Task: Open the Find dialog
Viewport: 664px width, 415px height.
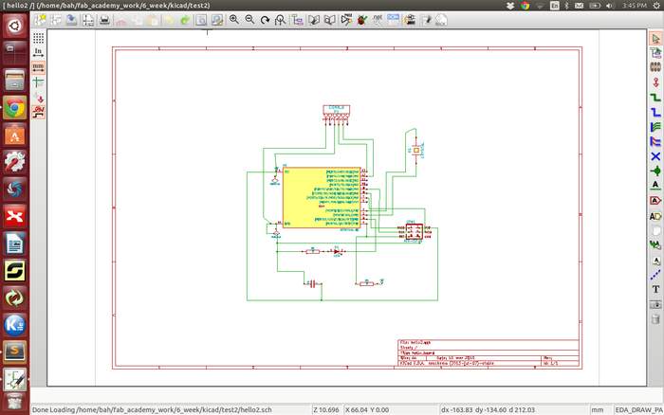Action: [x=201, y=20]
